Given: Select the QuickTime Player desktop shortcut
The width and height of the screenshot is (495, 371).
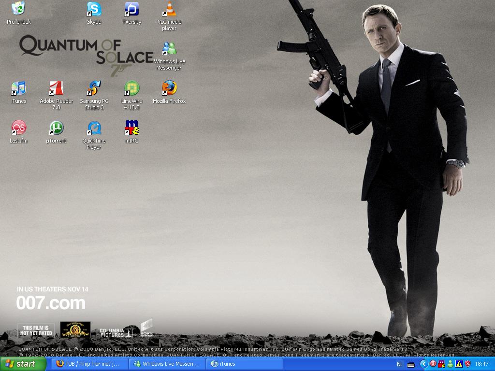Looking at the screenshot, I should coord(94,135).
